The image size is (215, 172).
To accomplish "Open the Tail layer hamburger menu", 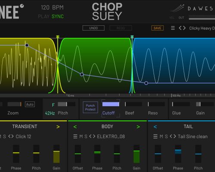I will [x=155, y=136].
